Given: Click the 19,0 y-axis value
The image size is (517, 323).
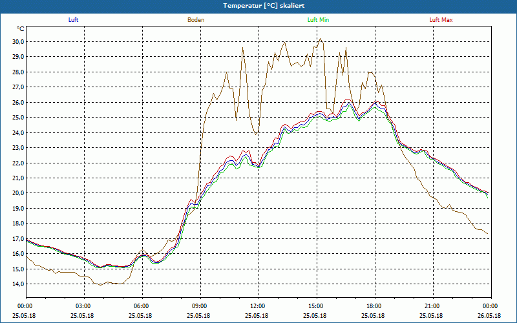Looking at the screenshot, I should point(18,208).
